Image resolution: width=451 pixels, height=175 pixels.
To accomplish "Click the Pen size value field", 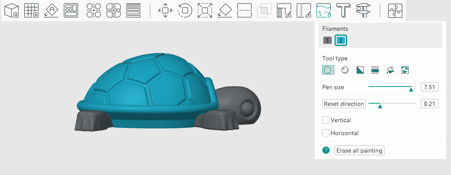I will coord(429,87).
